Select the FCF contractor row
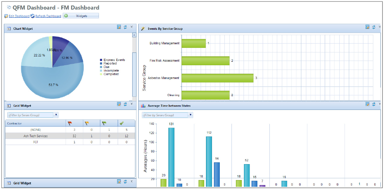 (70, 142)
